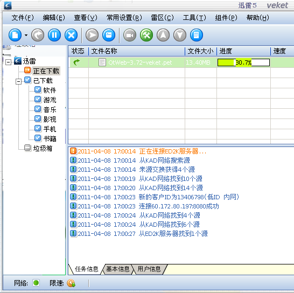Click the 13.40MB file size cell
The width and height of the screenshot is (294, 293).
coord(198,62)
